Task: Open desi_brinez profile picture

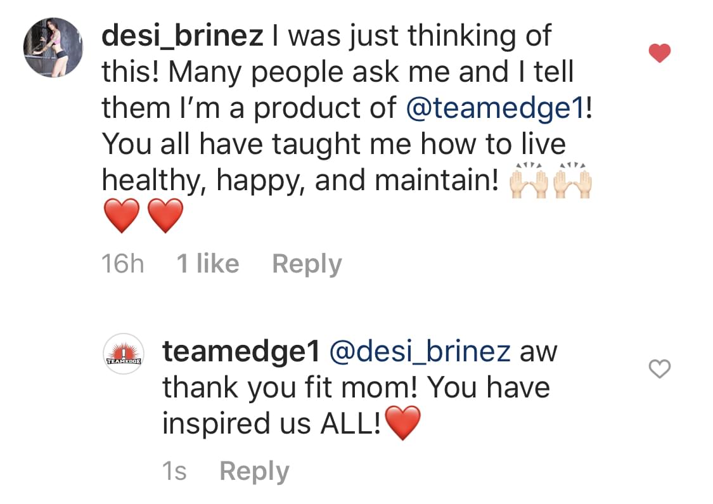Action: tap(53, 48)
